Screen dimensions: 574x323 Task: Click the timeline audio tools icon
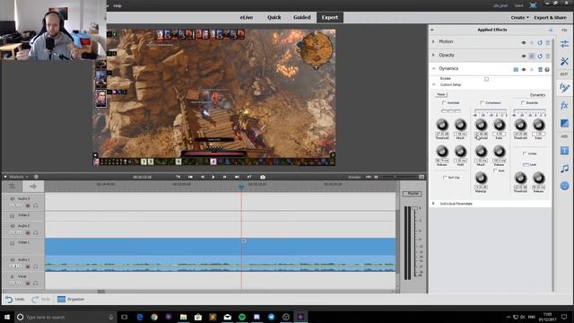point(33,187)
